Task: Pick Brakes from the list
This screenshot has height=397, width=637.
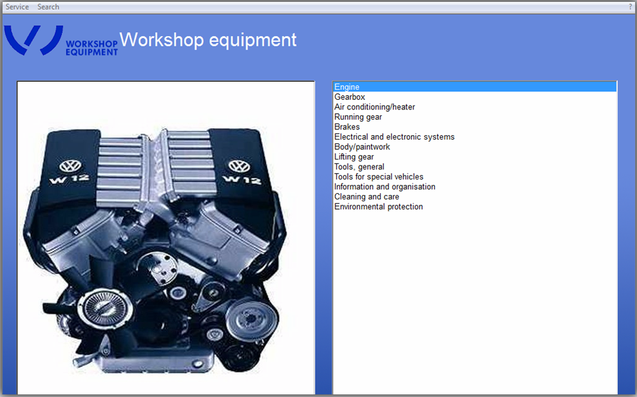Action: point(475,127)
